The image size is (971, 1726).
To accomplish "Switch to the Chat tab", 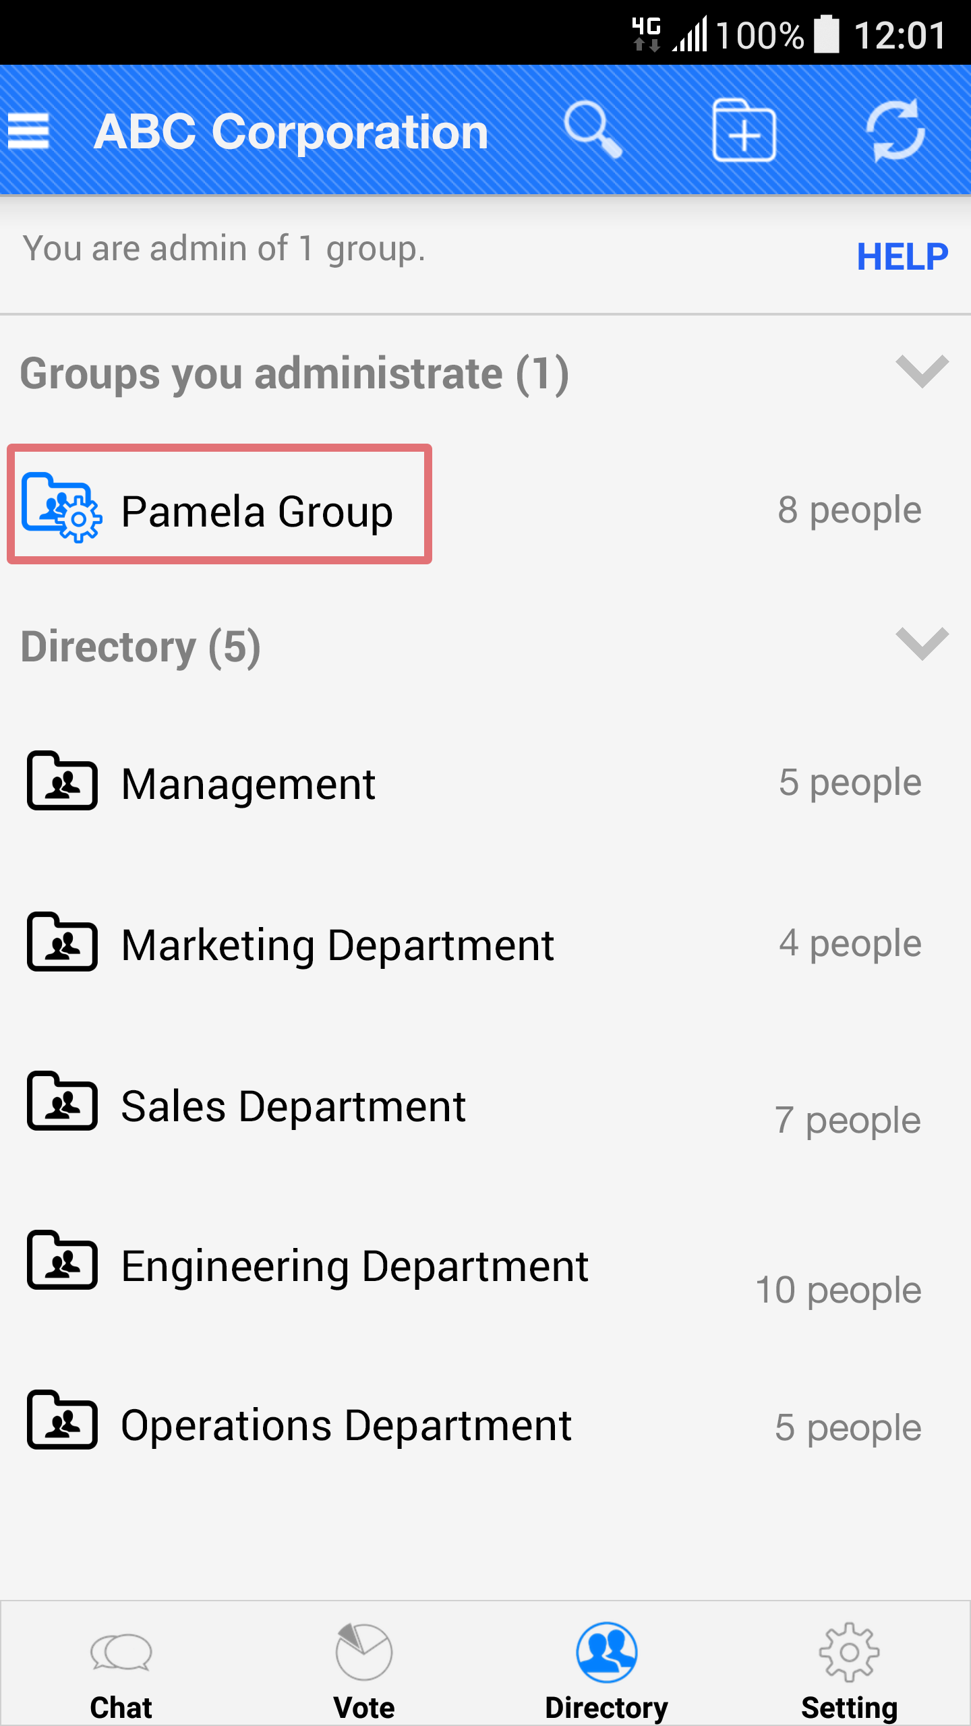I will [x=121, y=1669].
